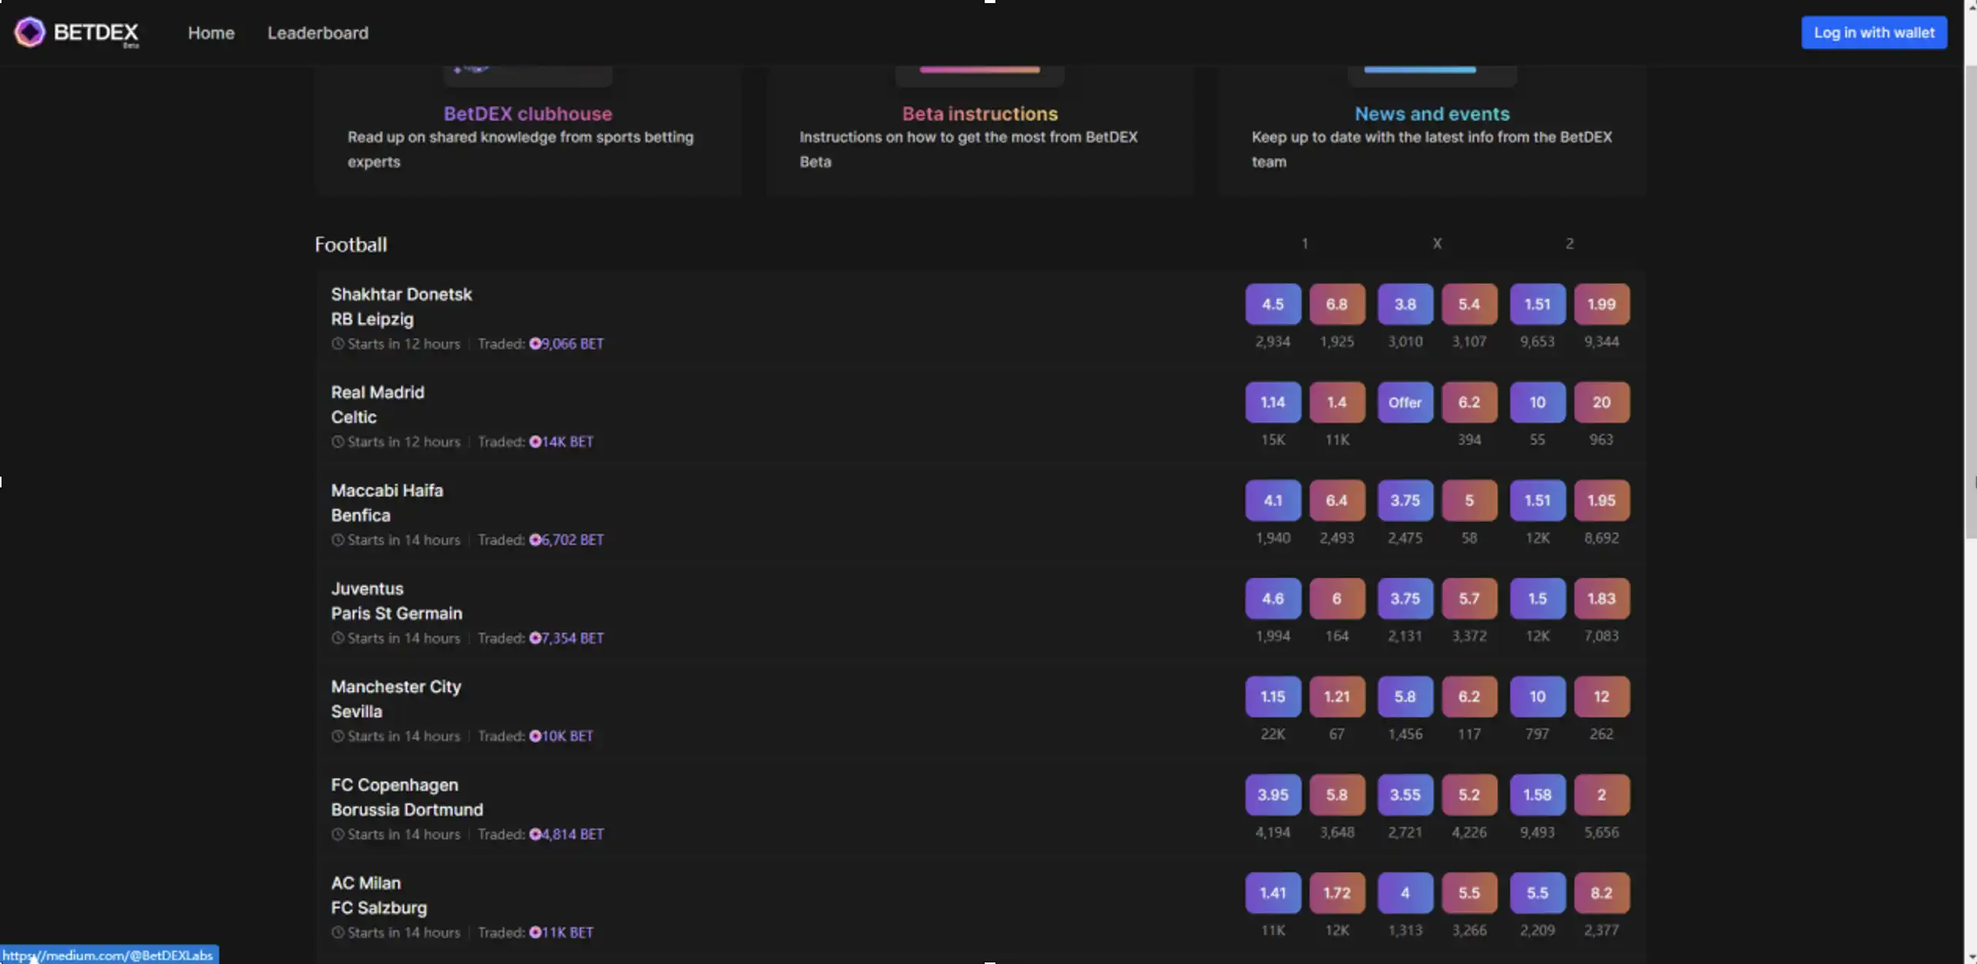The image size is (1977, 964).
Task: Click the BET token icon next to 14K BET
Action: point(535,442)
